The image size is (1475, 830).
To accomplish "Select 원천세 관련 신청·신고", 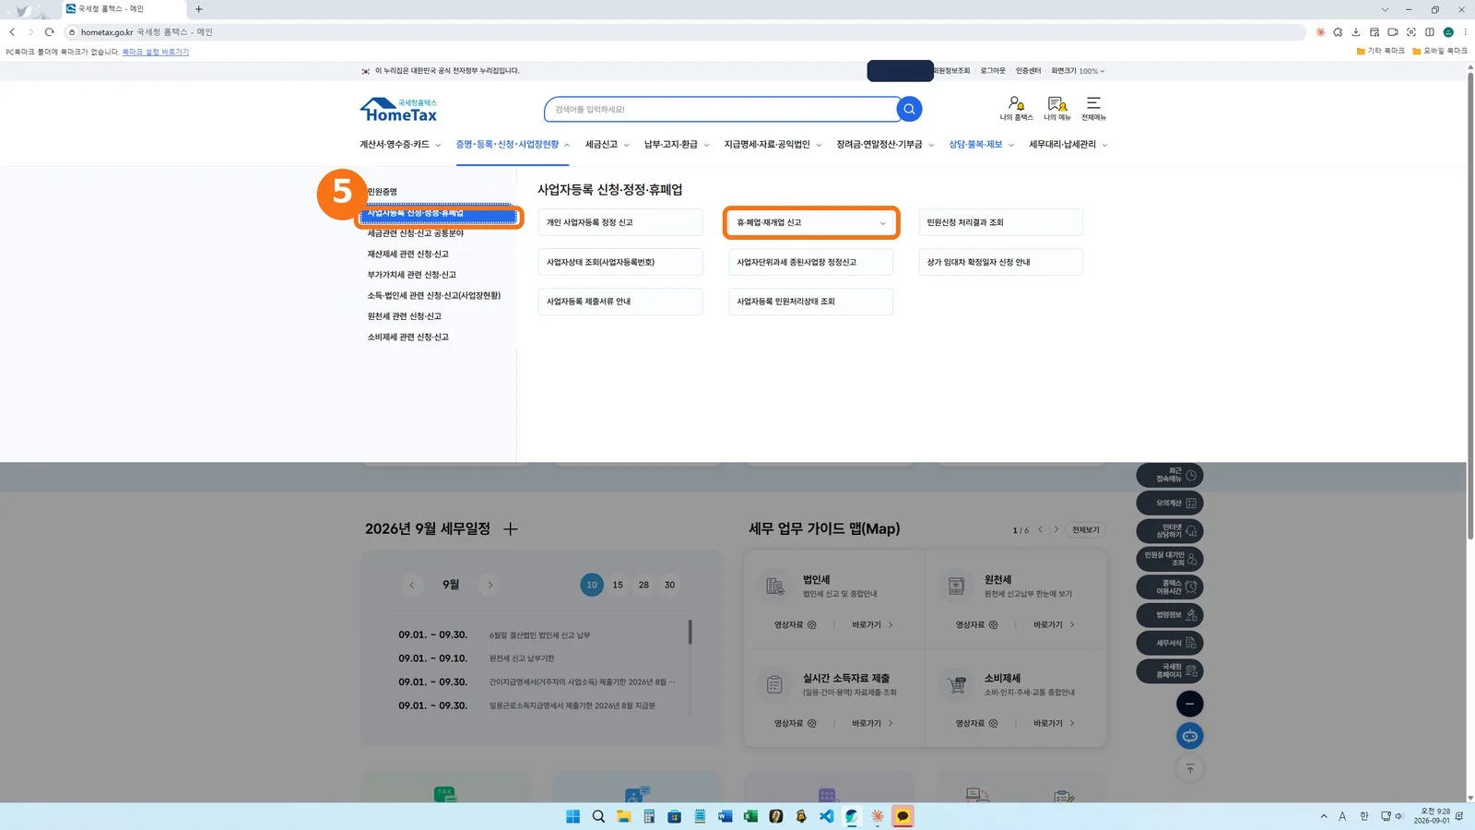I will [x=404, y=316].
